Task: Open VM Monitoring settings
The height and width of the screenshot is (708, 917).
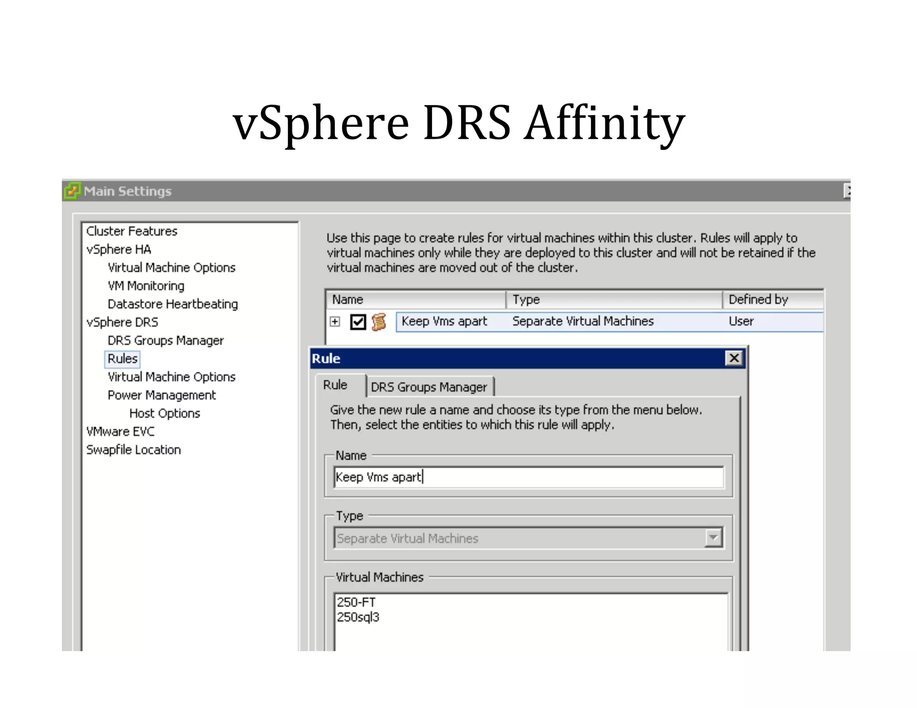Action: click(x=146, y=286)
